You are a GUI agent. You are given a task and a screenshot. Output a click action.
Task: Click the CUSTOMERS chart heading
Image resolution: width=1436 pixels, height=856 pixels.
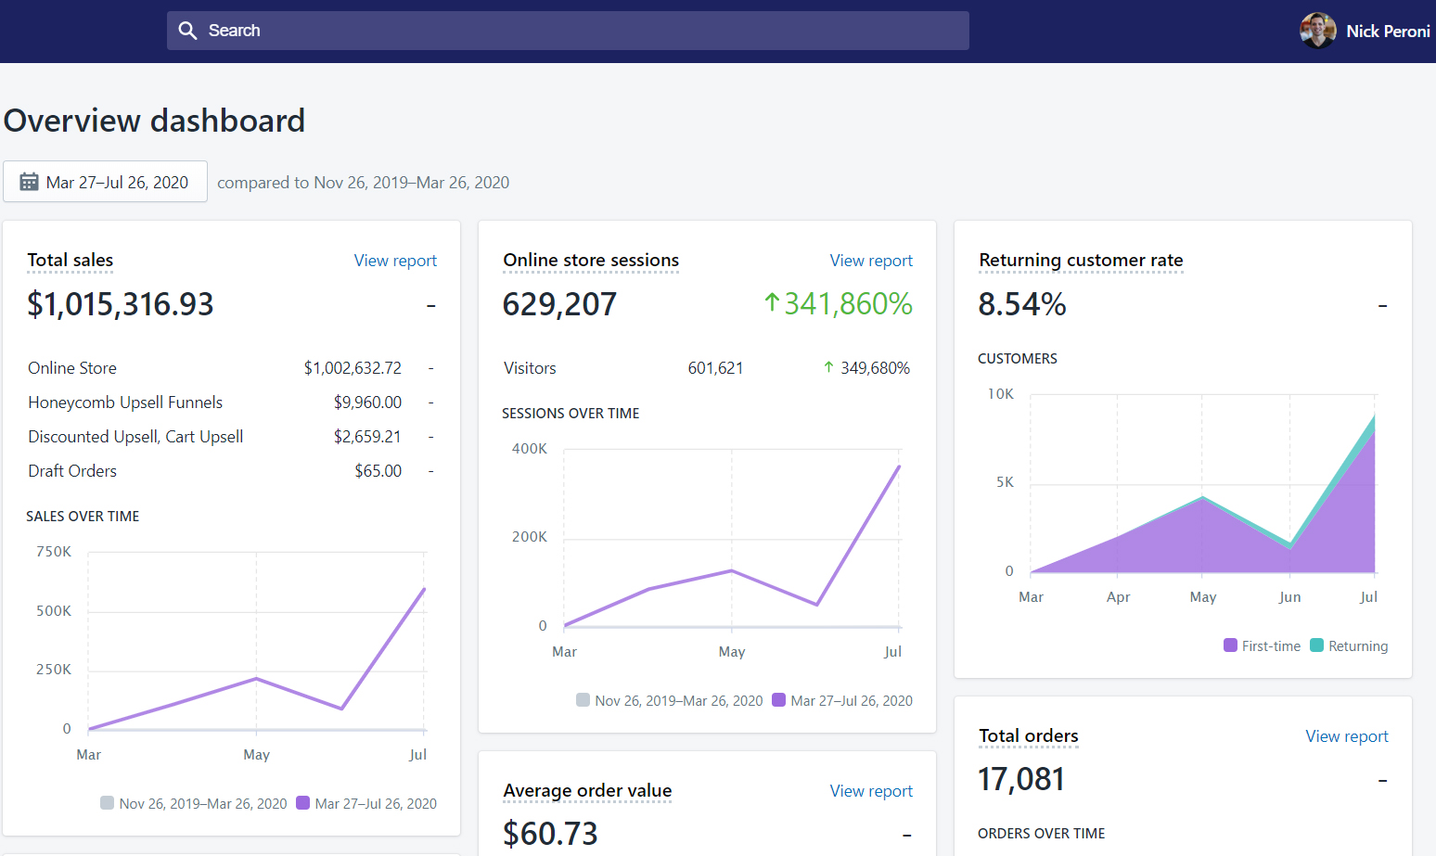pyautogui.click(x=1018, y=359)
